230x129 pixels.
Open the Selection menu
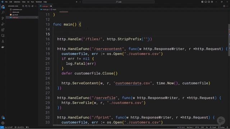[x=17, y=2]
